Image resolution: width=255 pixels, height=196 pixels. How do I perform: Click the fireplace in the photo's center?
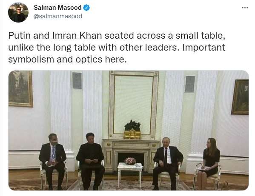point(130,155)
